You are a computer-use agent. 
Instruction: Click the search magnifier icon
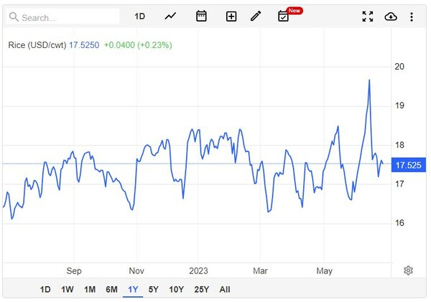pos(15,16)
